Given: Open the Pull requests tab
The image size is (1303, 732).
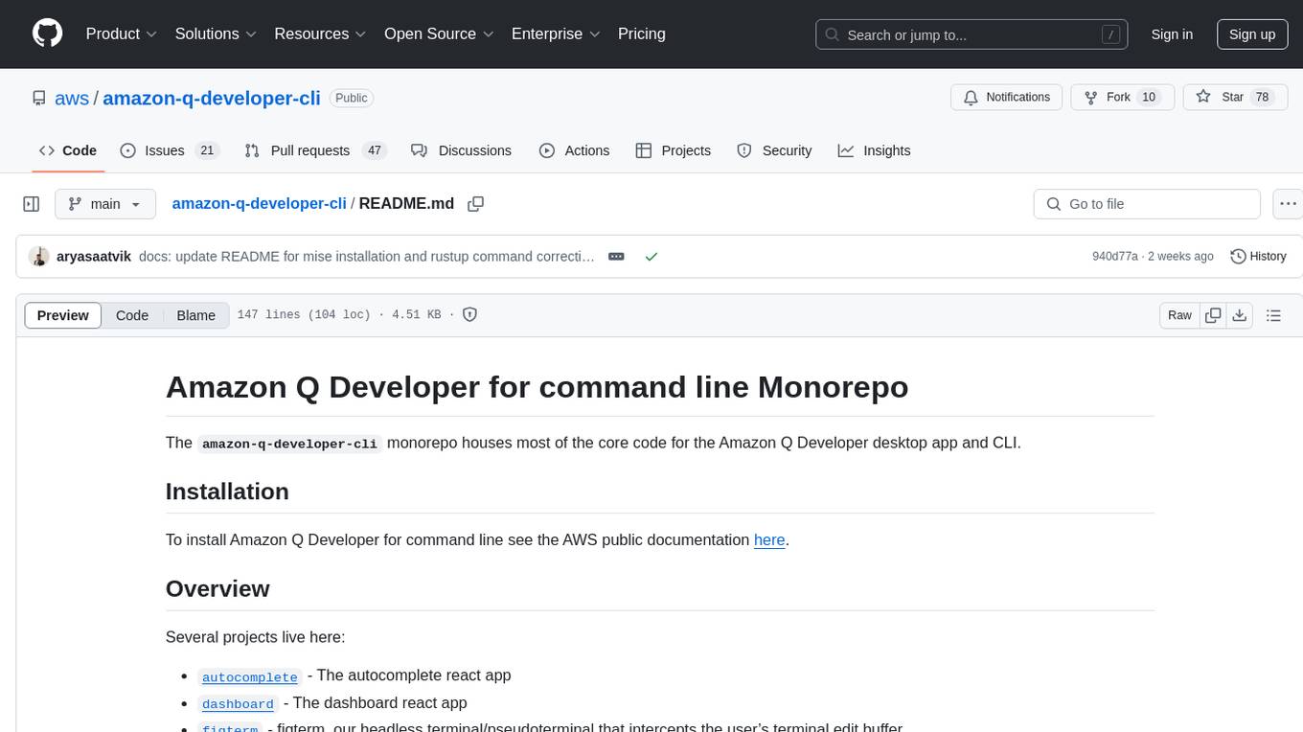Looking at the screenshot, I should click(314, 150).
